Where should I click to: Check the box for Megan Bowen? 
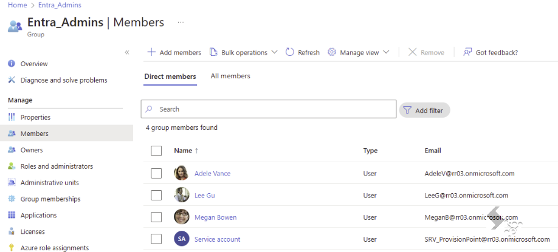click(x=156, y=217)
